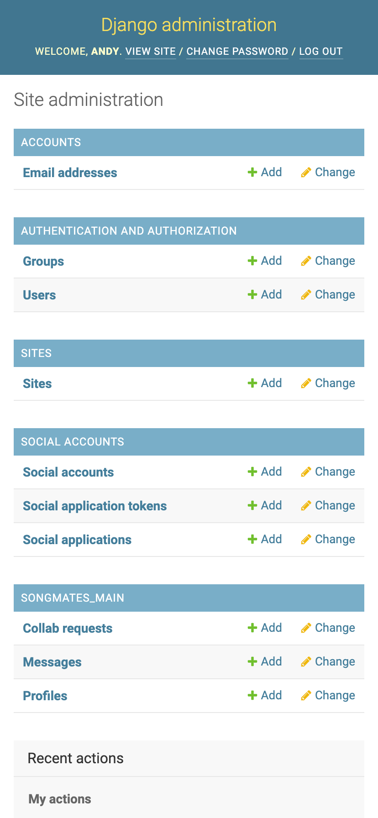Click Change text in Sites row

[335, 383]
